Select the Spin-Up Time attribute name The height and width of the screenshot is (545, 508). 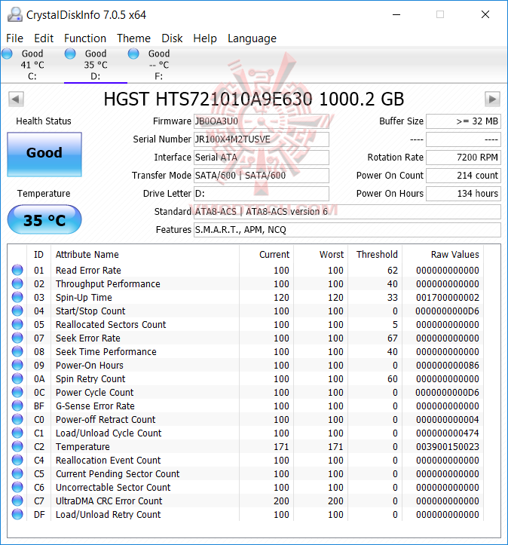(84, 298)
